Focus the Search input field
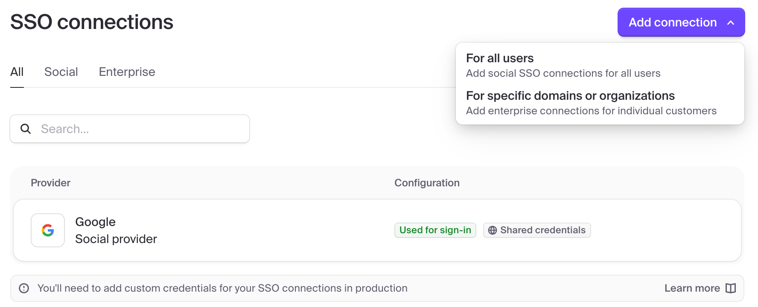758x307 pixels. 130,129
